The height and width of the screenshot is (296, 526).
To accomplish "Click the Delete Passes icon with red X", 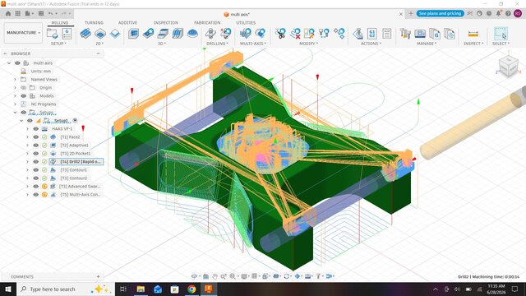I will point(295,33).
